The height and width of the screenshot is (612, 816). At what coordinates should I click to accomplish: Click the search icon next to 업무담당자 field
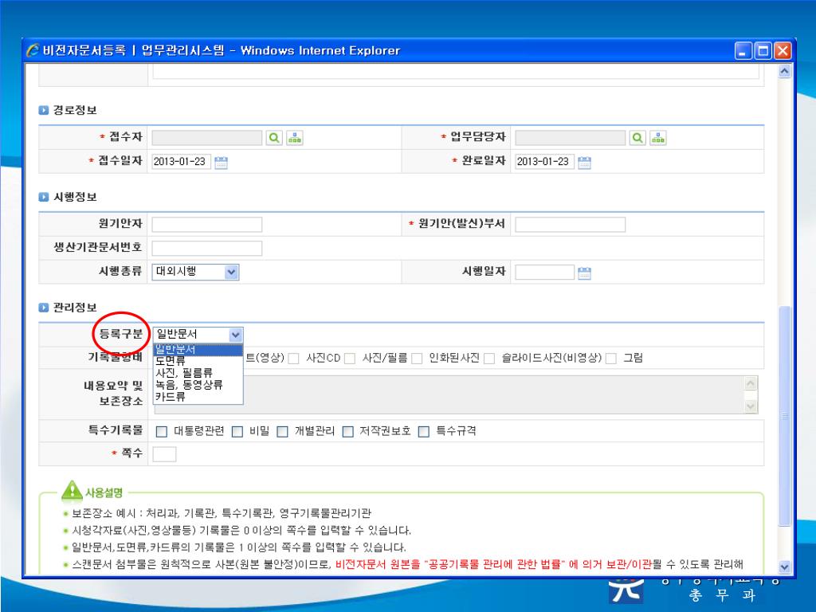pos(637,138)
